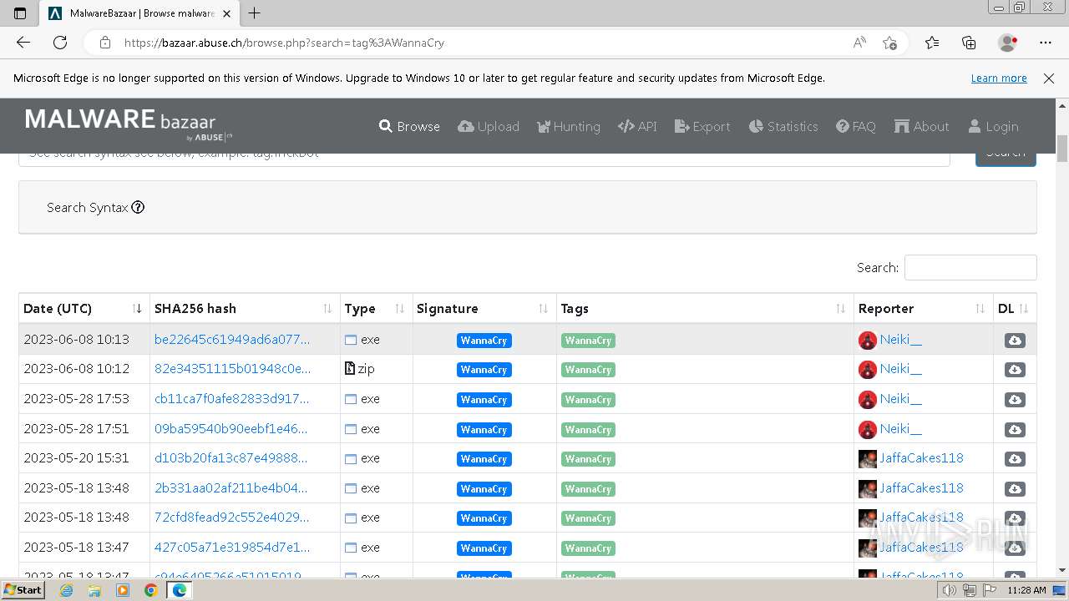
Task: Open Export in navigation menu
Action: 702,126
